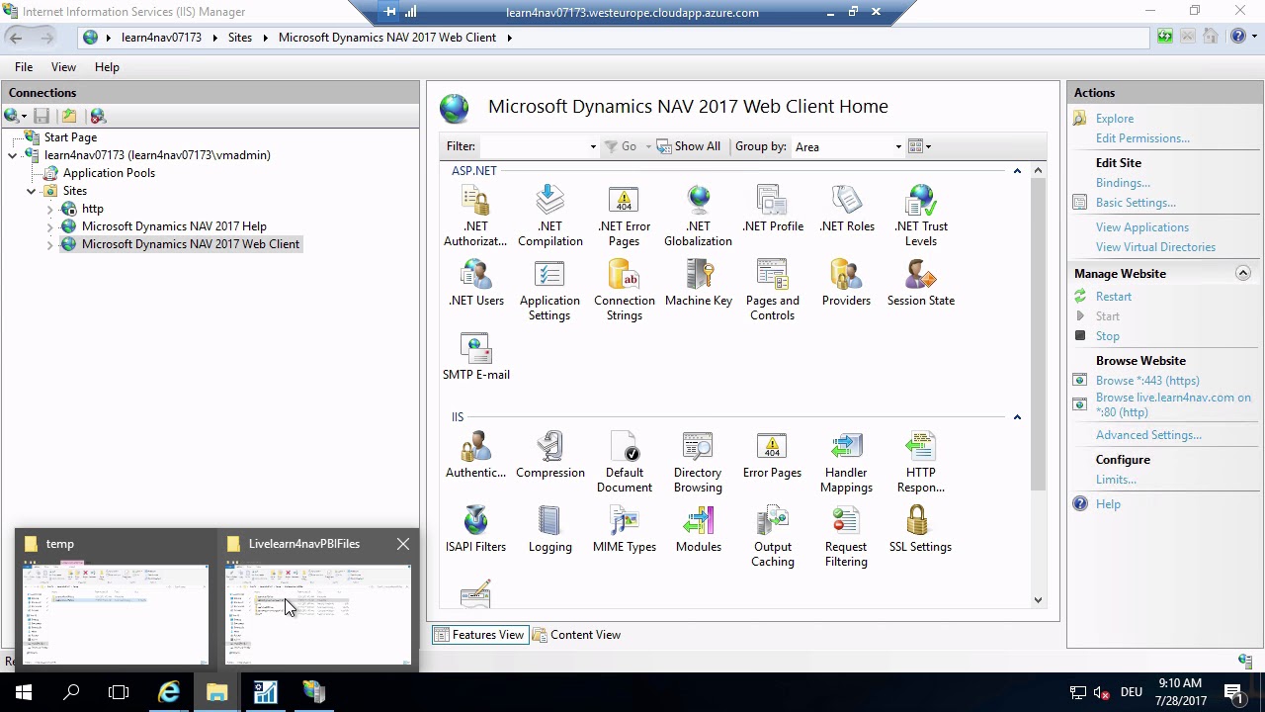1265x712 pixels.
Task: Select the temp folder window thumbnail
Action: pos(115,602)
